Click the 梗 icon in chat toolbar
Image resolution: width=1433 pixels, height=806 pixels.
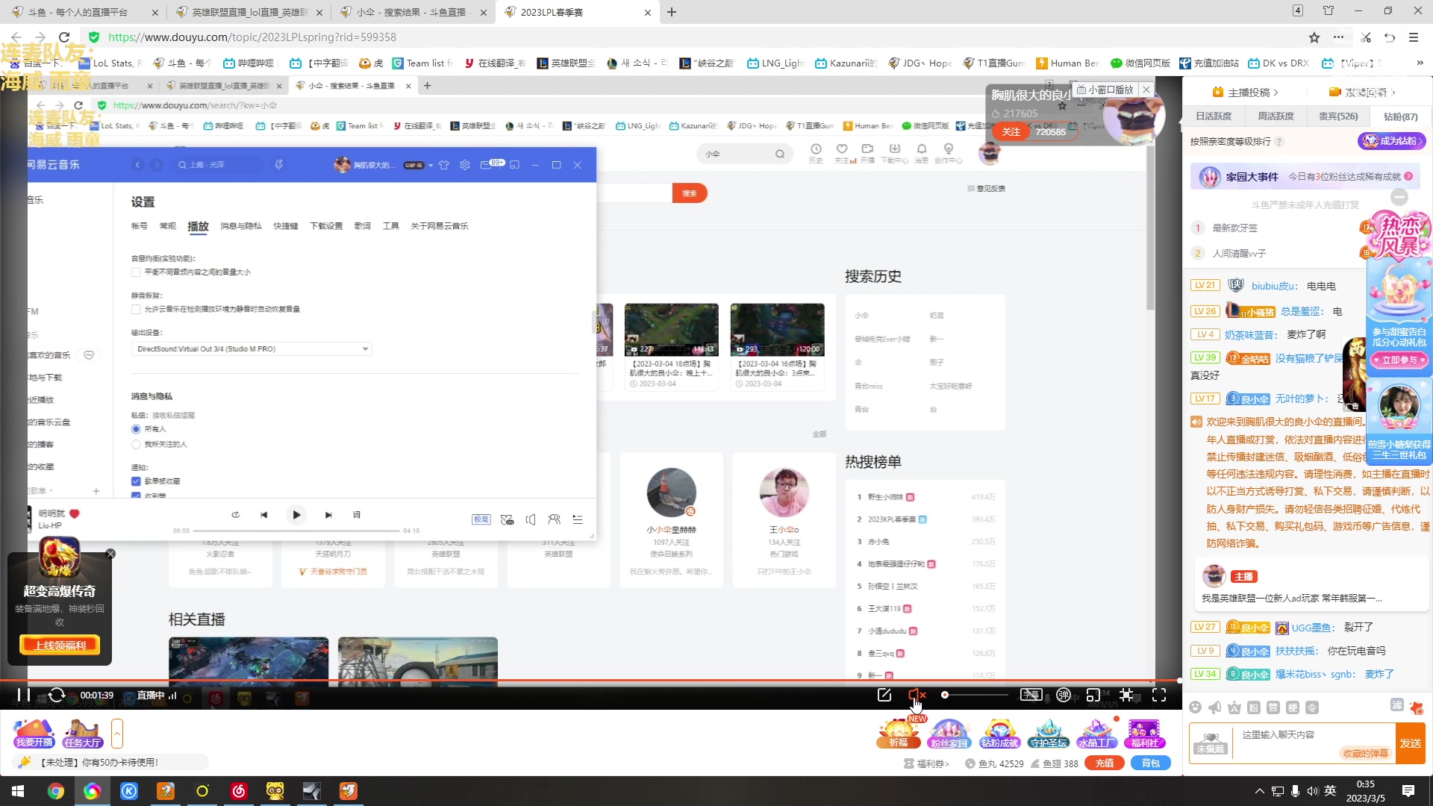tap(1293, 707)
